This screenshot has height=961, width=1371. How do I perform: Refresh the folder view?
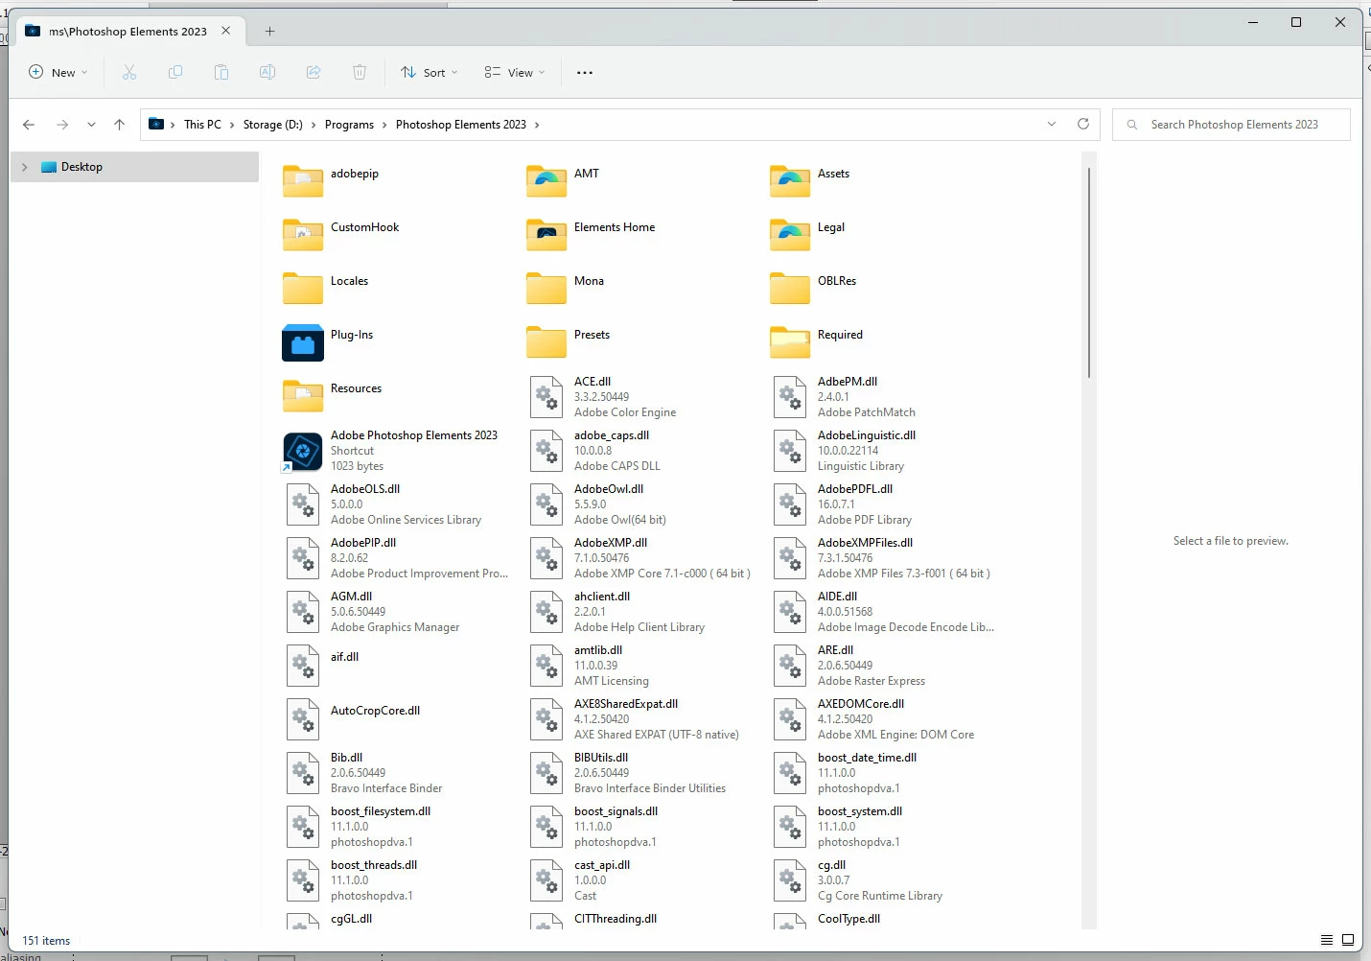pyautogui.click(x=1083, y=124)
